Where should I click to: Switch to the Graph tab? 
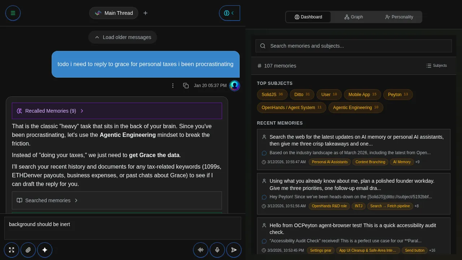point(353,17)
